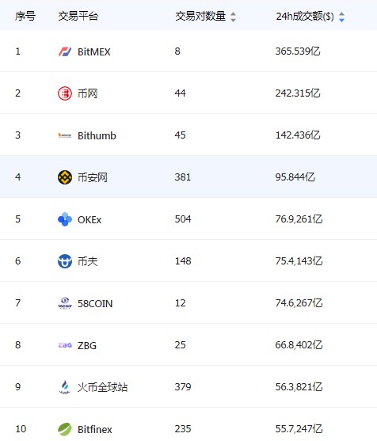Select the highlighted 币安网 table row
The height and width of the screenshot is (441, 377).
[188, 177]
